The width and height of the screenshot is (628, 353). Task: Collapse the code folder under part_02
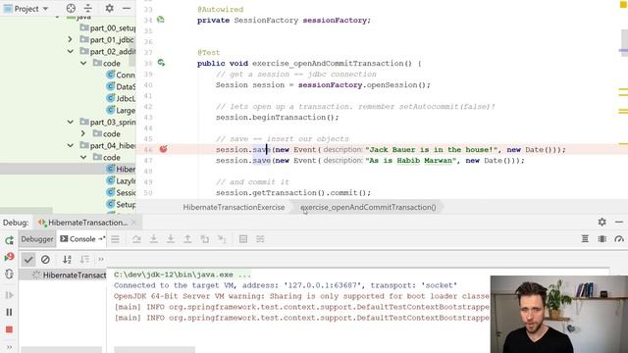click(x=83, y=63)
